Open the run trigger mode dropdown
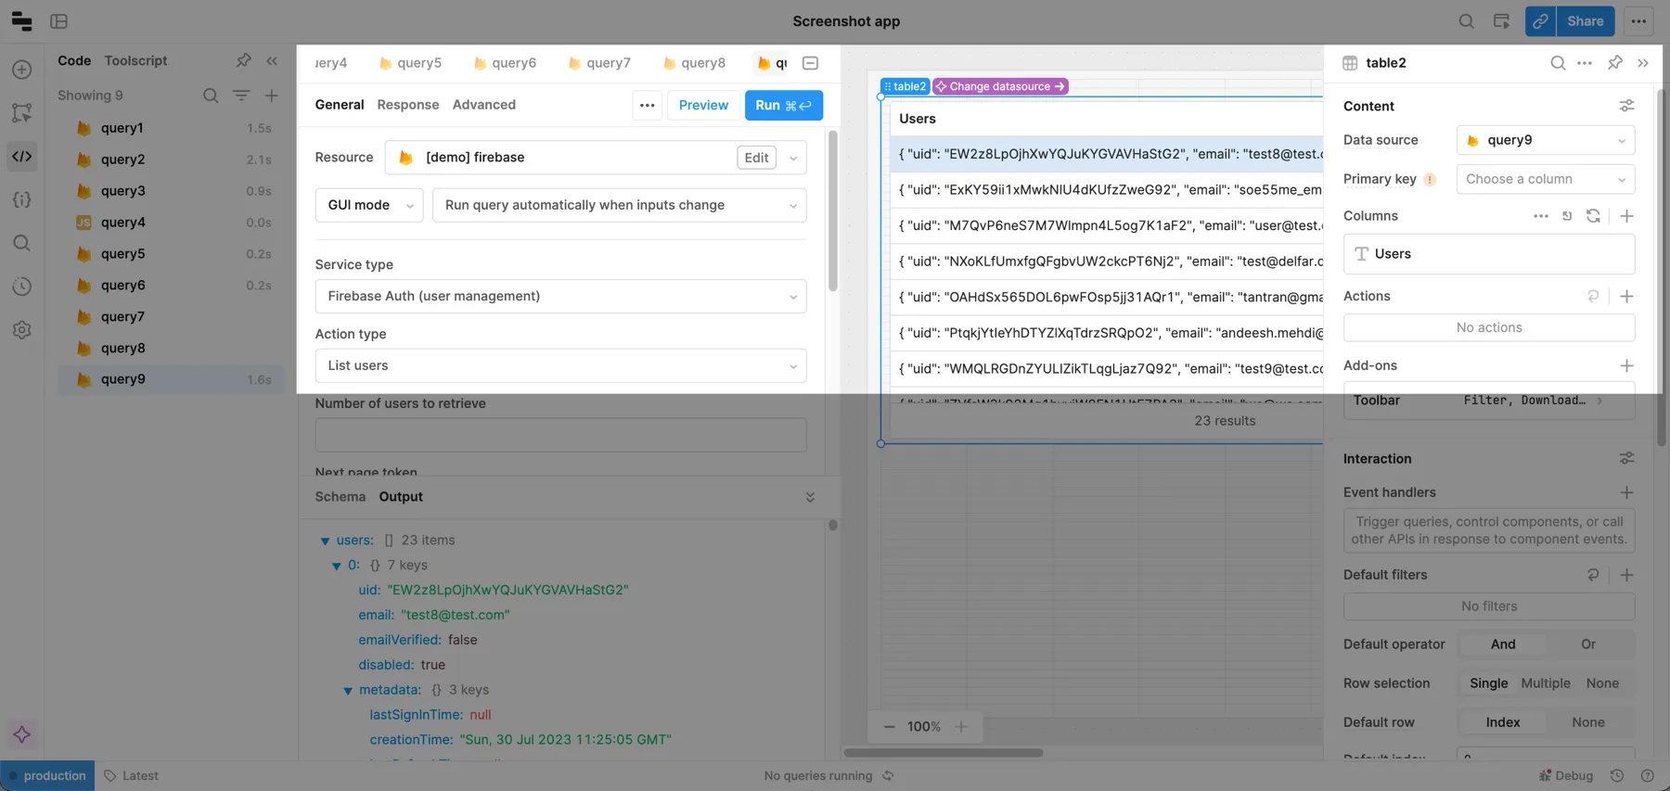This screenshot has height=791, width=1670. click(620, 205)
